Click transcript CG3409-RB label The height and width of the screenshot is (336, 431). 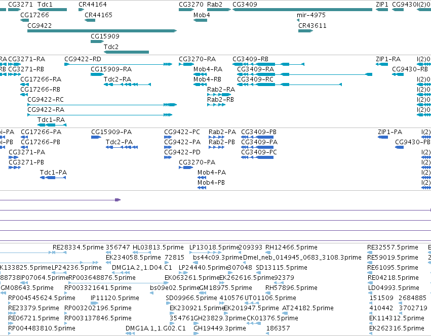pyautogui.click(x=250, y=59)
